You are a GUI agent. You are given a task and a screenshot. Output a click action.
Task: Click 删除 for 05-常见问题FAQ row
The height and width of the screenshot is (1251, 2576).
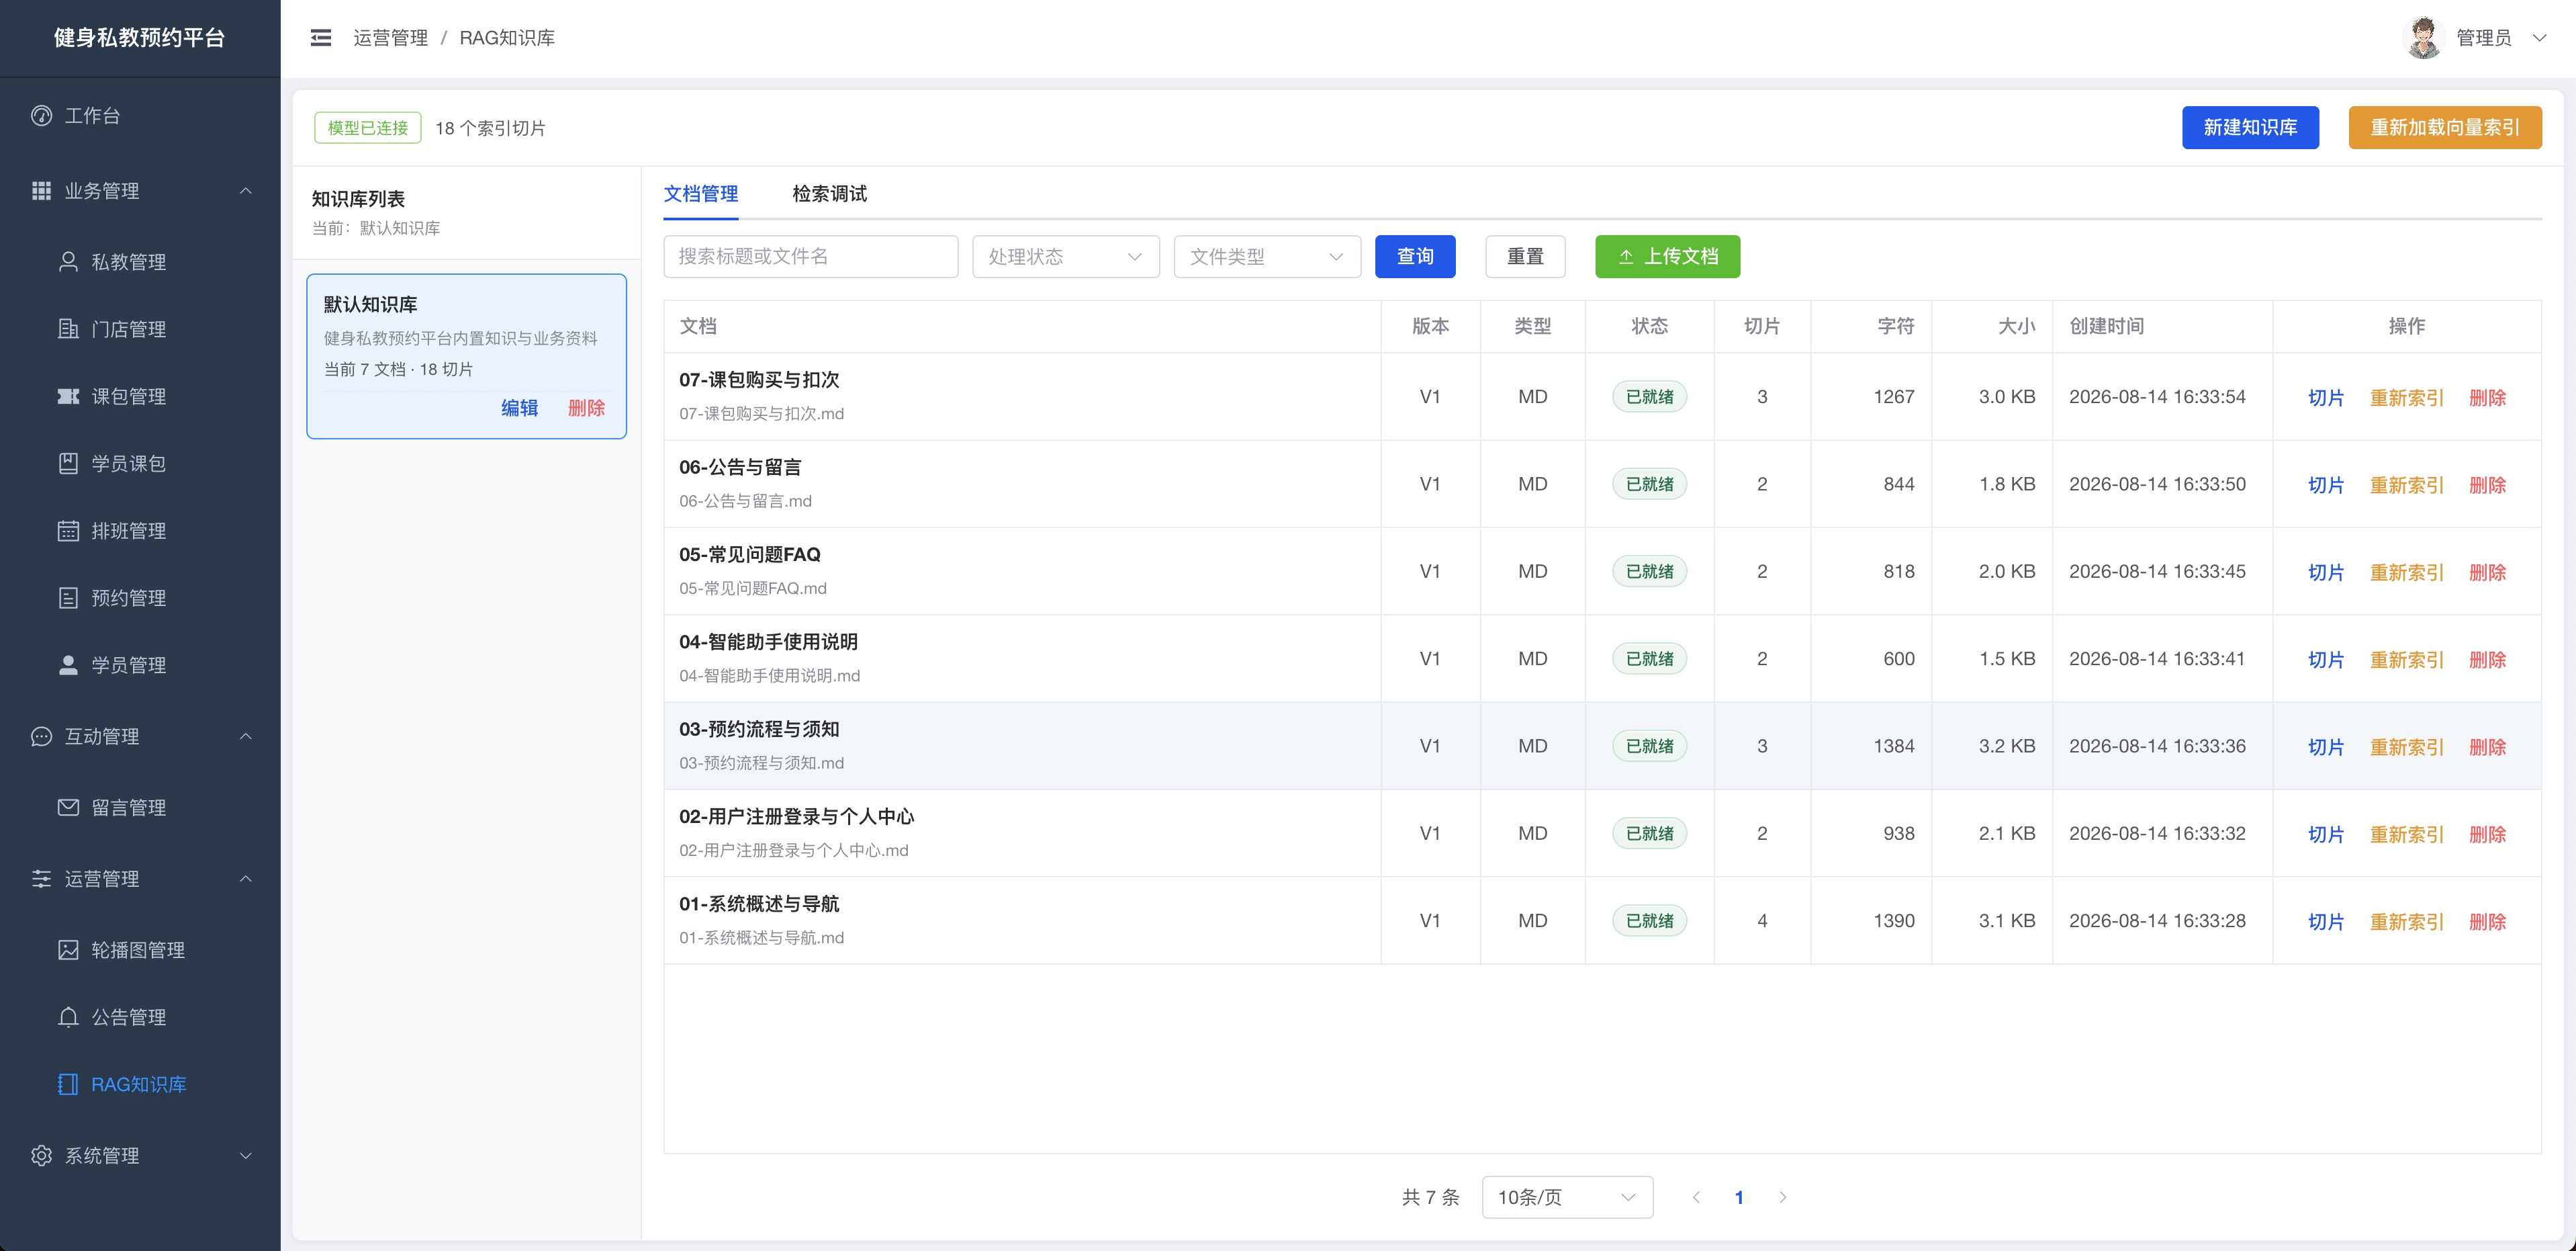coord(2487,572)
